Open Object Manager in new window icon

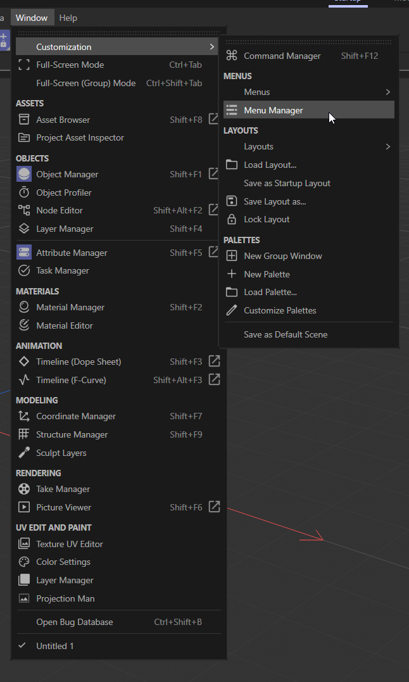click(x=214, y=174)
